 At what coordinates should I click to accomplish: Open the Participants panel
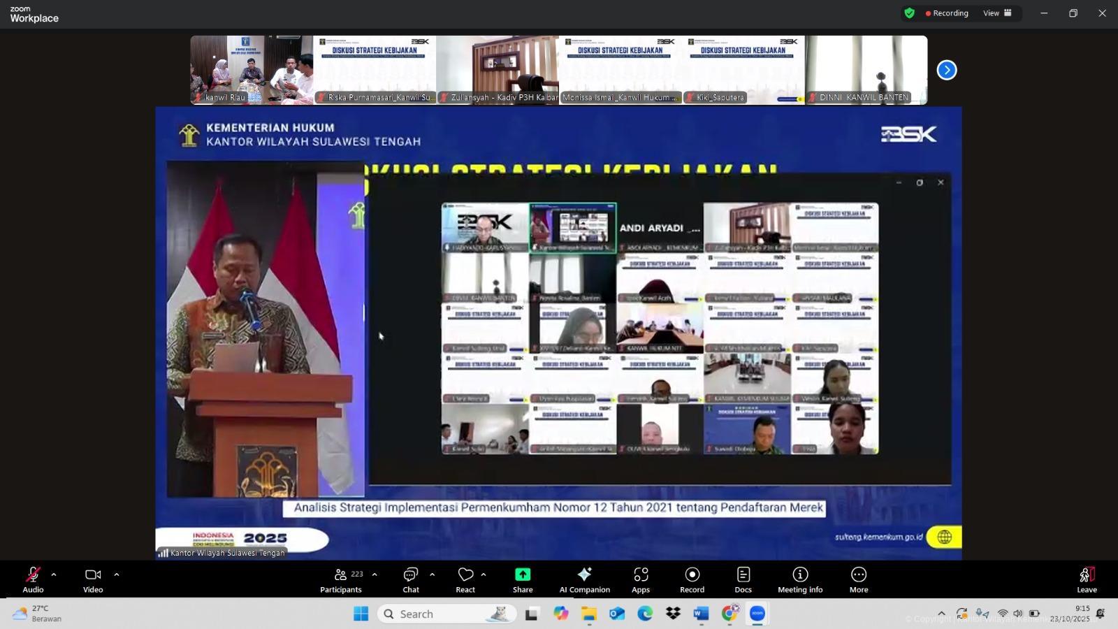pyautogui.click(x=341, y=579)
